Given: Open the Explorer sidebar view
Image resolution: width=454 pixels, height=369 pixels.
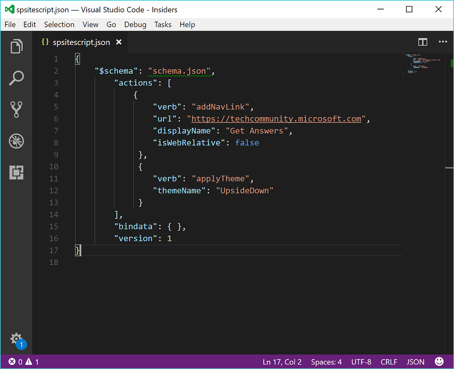Looking at the screenshot, I should coord(16,46).
